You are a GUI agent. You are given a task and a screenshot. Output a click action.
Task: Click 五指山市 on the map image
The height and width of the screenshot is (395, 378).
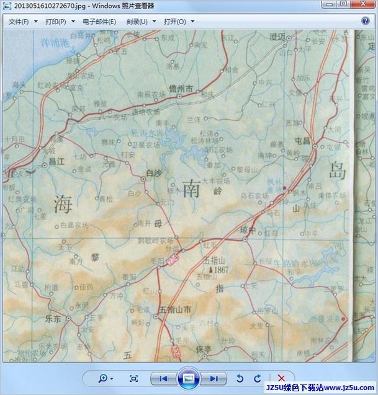pyautogui.click(x=175, y=309)
